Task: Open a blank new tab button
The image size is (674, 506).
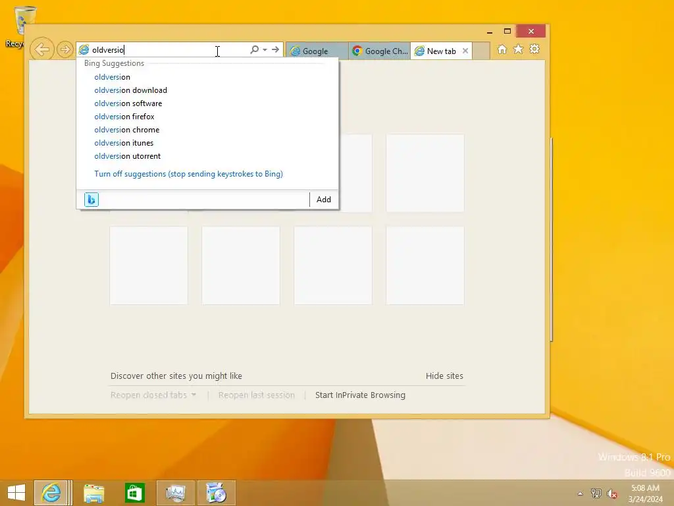Action: click(x=481, y=51)
